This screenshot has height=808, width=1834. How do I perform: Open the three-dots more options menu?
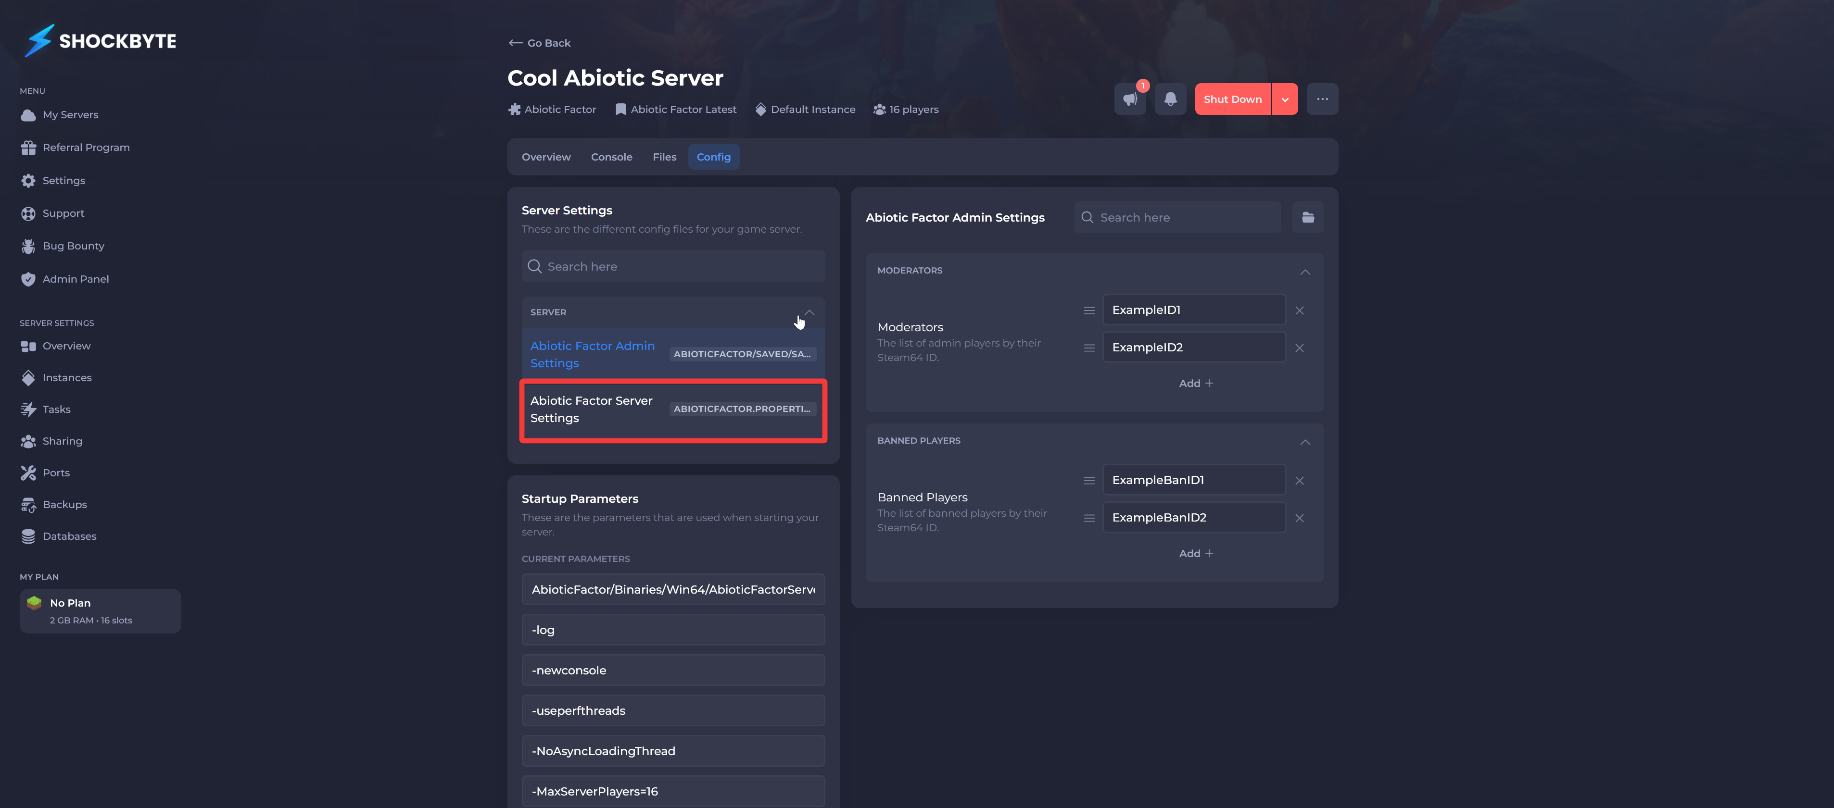click(1322, 99)
